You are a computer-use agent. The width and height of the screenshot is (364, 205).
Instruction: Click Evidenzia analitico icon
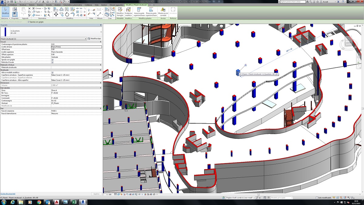pos(129,11)
